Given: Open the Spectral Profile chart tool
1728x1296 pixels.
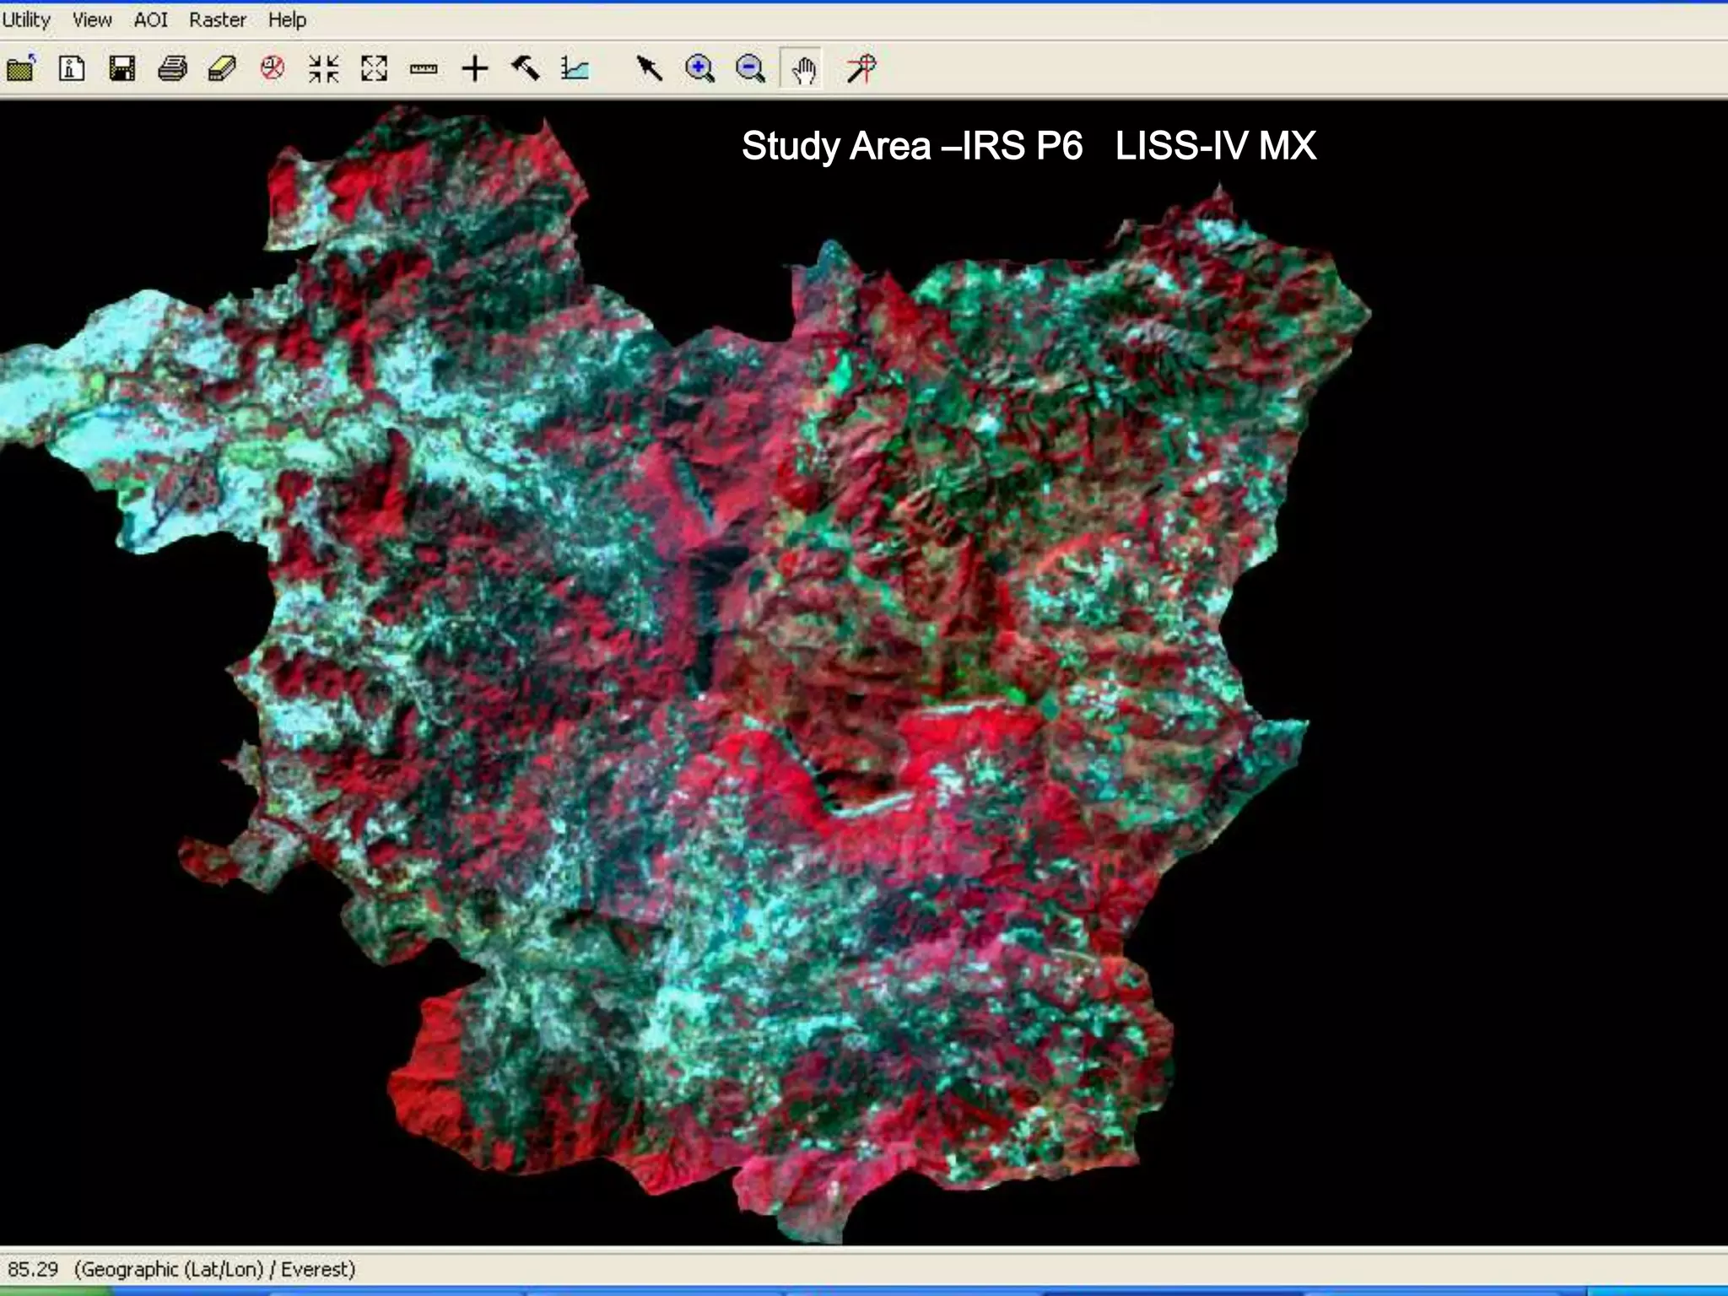Looking at the screenshot, I should [575, 68].
